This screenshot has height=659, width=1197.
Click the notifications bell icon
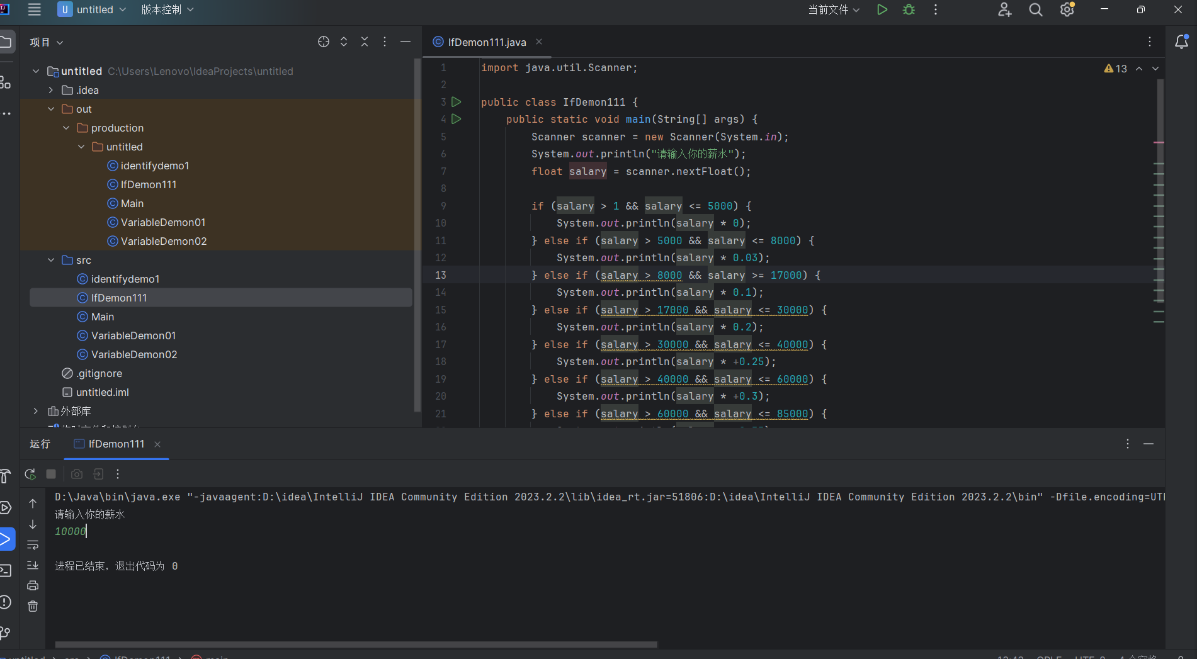[x=1181, y=42]
